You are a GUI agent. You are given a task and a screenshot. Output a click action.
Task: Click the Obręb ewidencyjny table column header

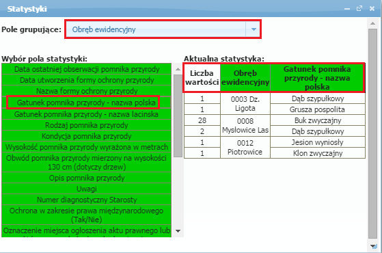click(x=245, y=77)
